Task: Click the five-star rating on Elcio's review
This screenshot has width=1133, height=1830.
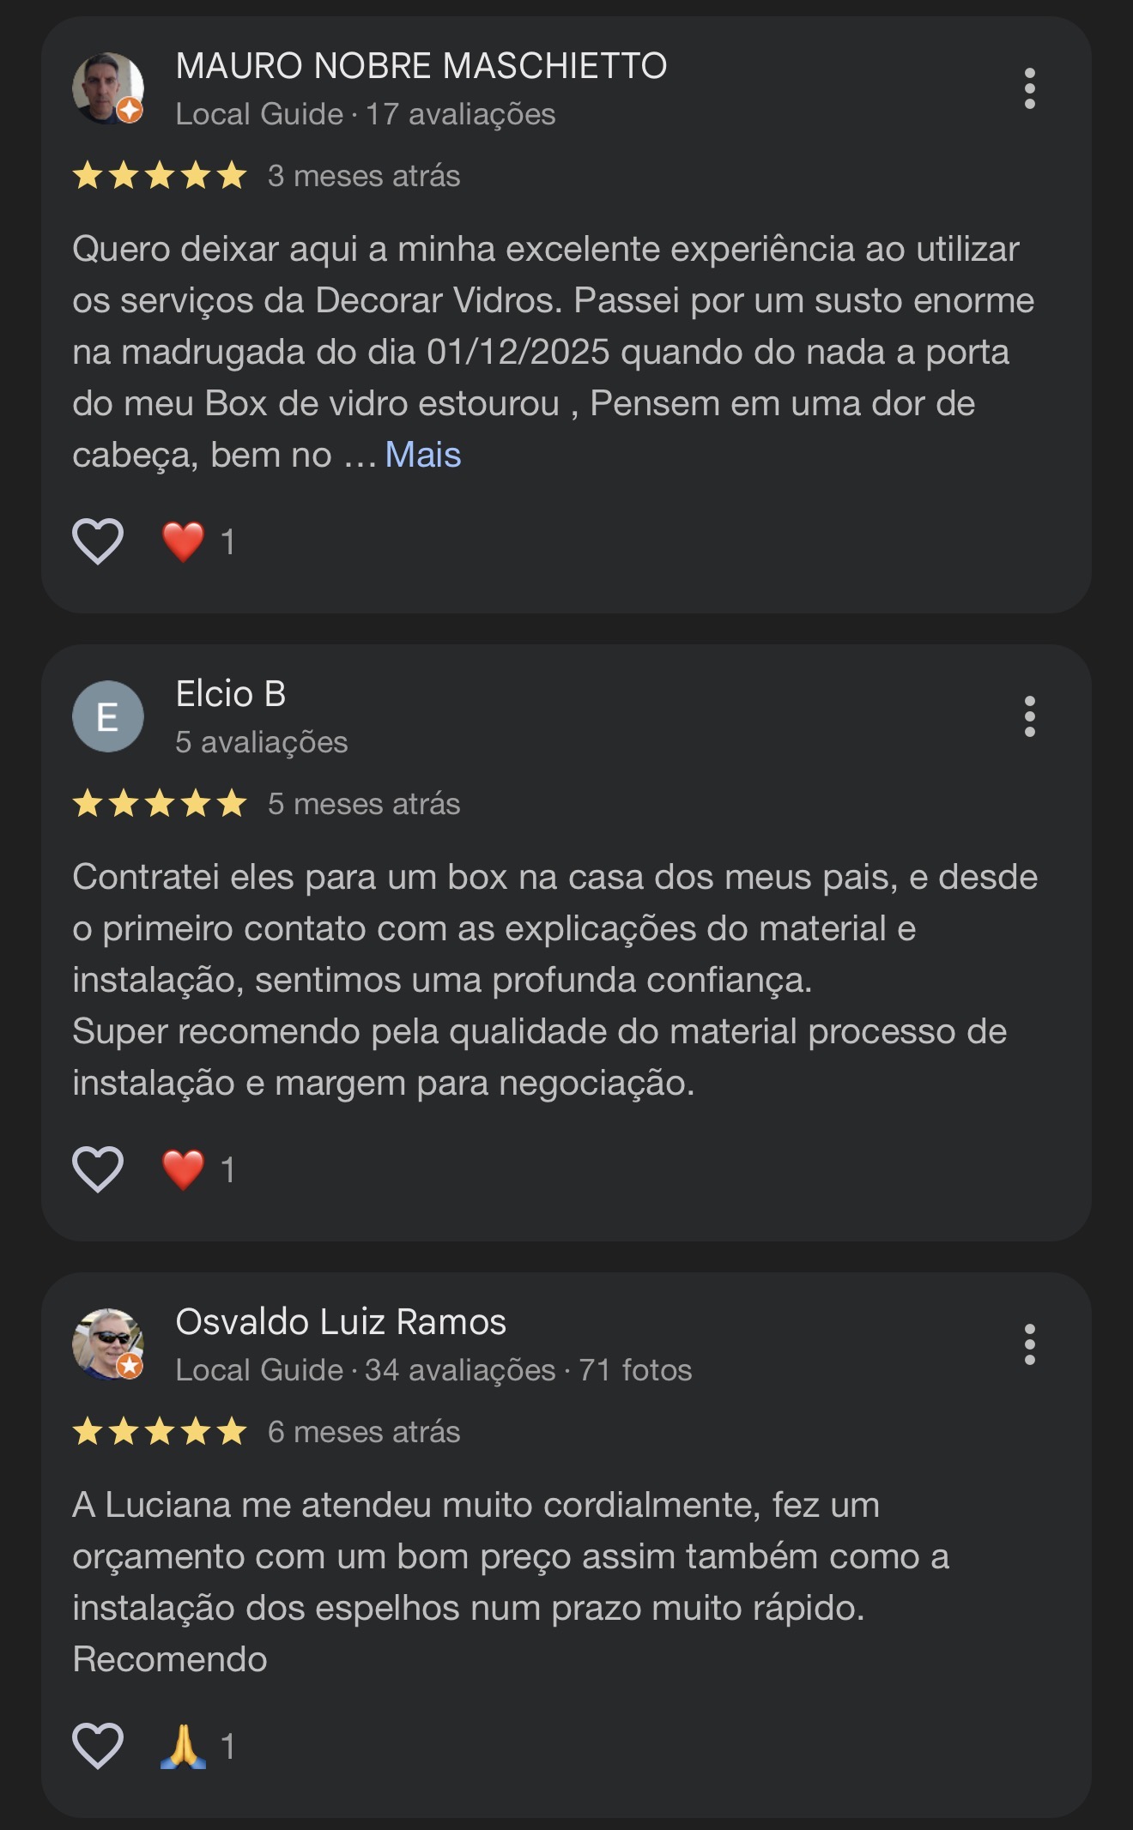Action: click(x=160, y=804)
